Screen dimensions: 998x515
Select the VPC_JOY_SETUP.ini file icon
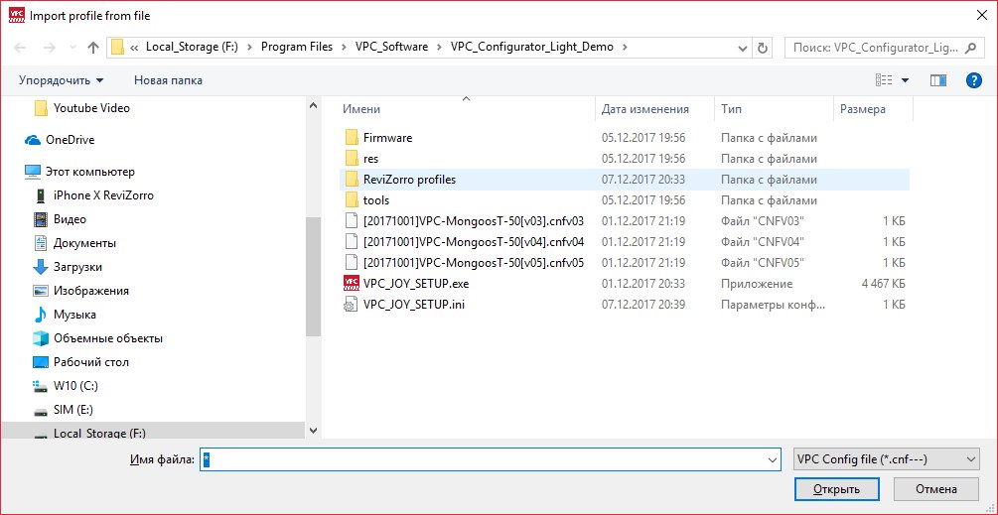pos(352,304)
